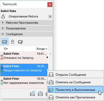The width and height of the screenshot is (104, 101).
Task: Choose Ответить на Сообщение from context menu
Action: (75, 82)
